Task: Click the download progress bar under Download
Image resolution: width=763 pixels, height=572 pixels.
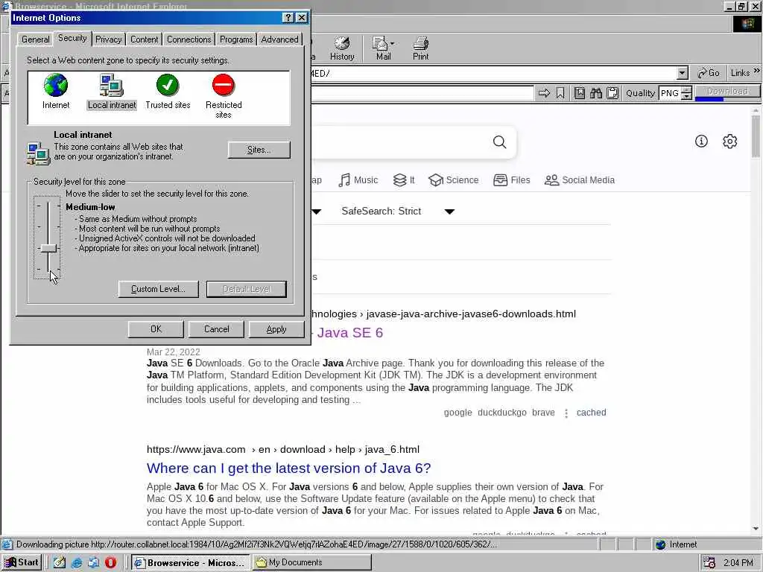Action: 727,99
